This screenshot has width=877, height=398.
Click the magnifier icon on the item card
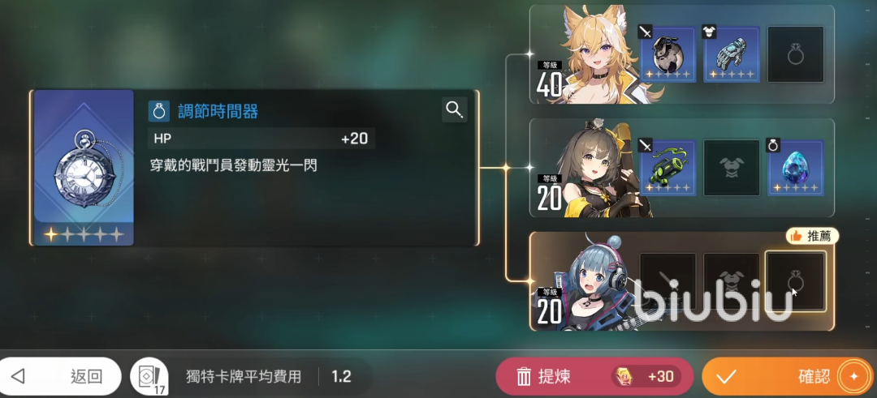[x=454, y=110]
